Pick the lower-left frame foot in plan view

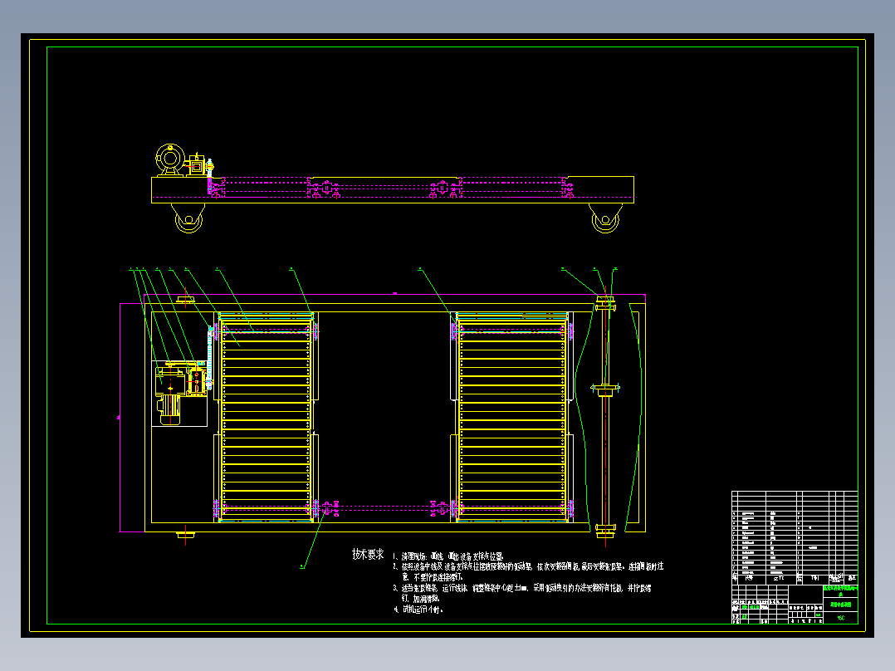tap(185, 535)
